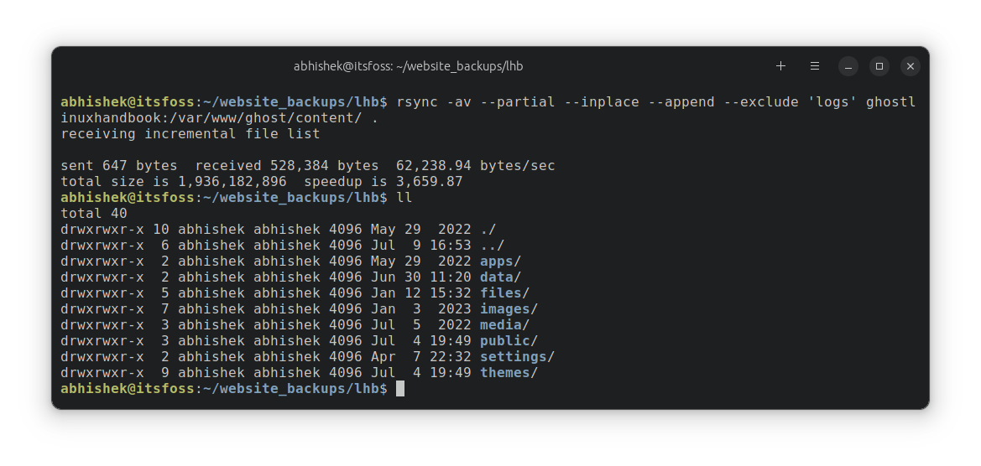Click the 'sent 647 bytes' text
Viewport: 981px width, 466px height.
click(119, 166)
